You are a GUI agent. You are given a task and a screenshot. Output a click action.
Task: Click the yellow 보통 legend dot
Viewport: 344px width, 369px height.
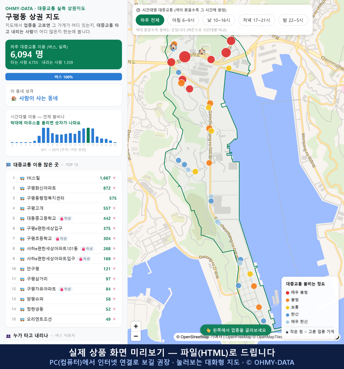pos(287,307)
